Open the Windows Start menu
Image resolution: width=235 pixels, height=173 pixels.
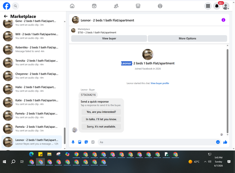click(x=4, y=162)
